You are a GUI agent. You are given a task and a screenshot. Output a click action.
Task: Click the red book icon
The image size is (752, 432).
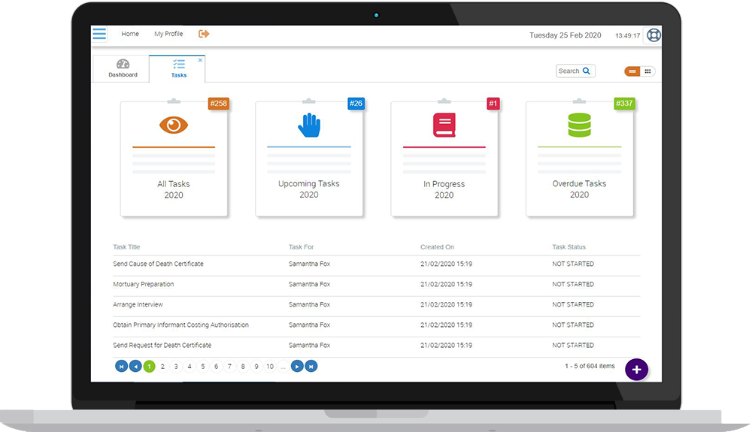click(444, 125)
